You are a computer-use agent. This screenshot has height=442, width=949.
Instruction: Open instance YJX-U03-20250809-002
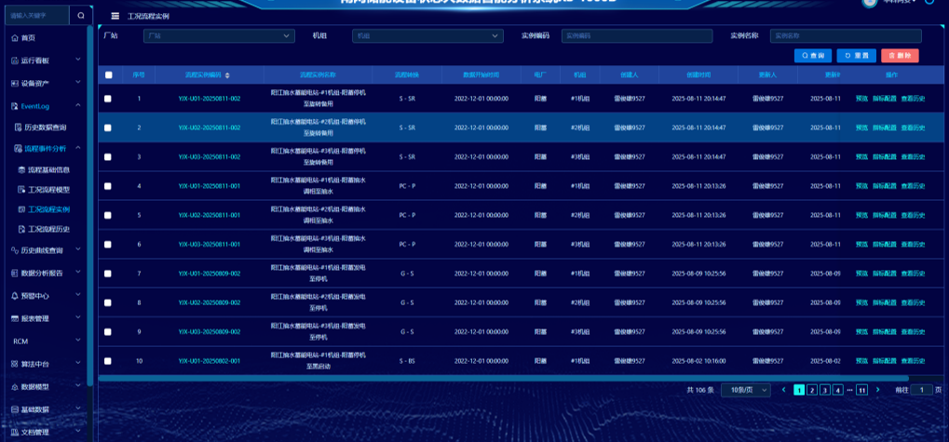[x=210, y=332]
